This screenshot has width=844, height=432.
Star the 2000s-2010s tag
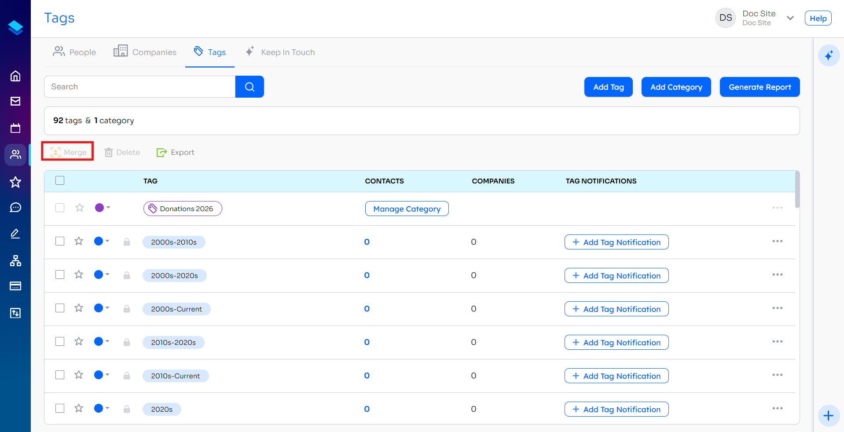(79, 241)
